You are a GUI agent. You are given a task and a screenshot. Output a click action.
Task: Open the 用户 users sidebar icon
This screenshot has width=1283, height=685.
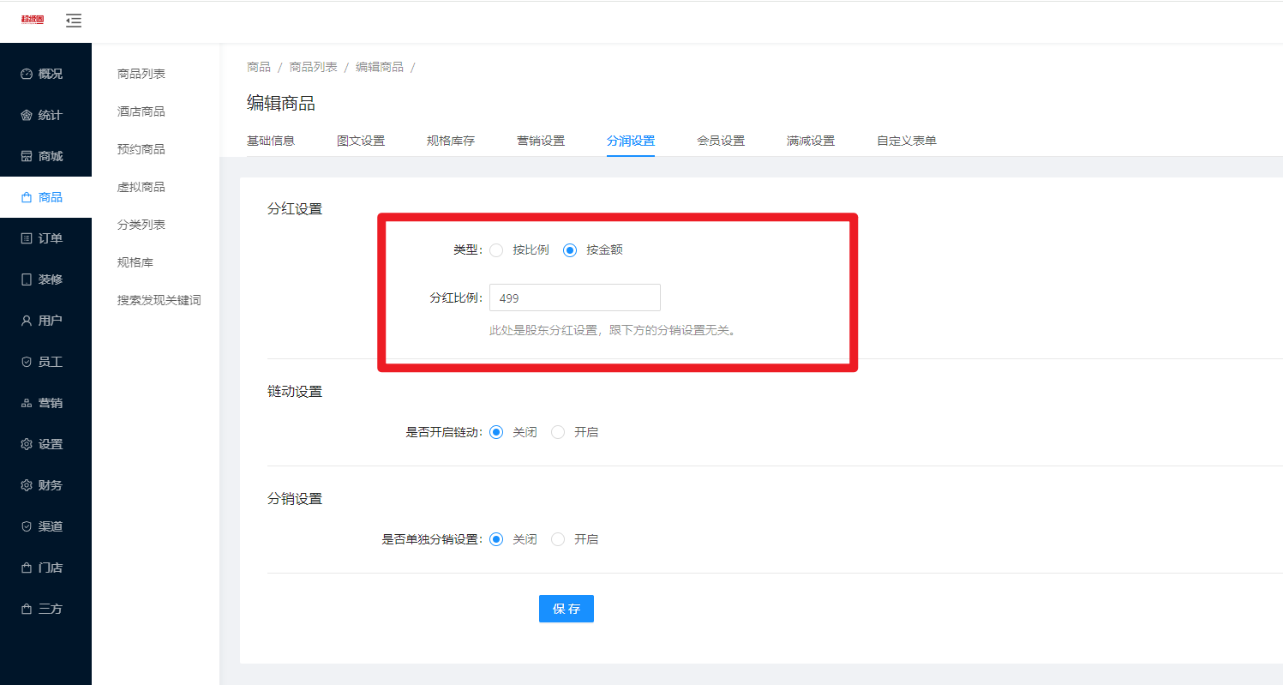click(x=27, y=321)
